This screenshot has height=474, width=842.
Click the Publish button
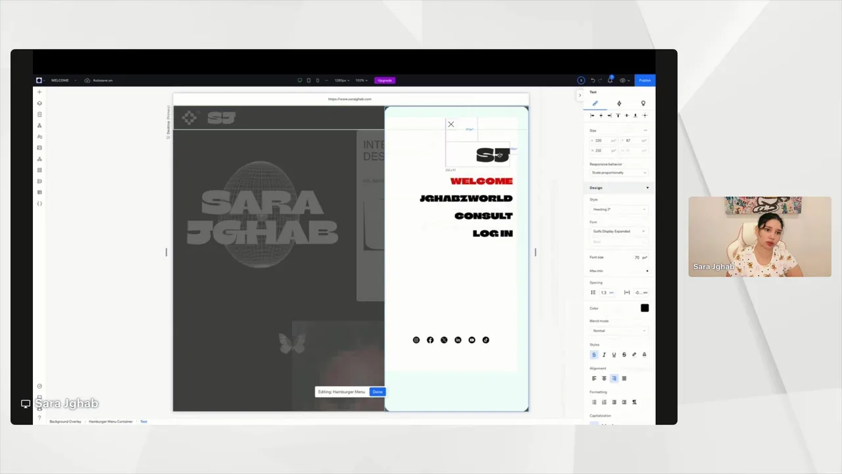[x=645, y=80]
